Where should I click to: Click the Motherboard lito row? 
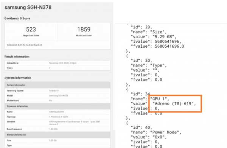click(58, 101)
